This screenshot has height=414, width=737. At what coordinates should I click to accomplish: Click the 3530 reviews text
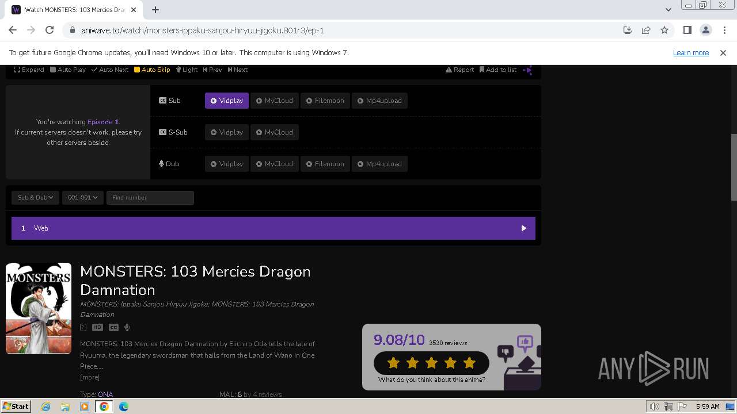pos(448,343)
